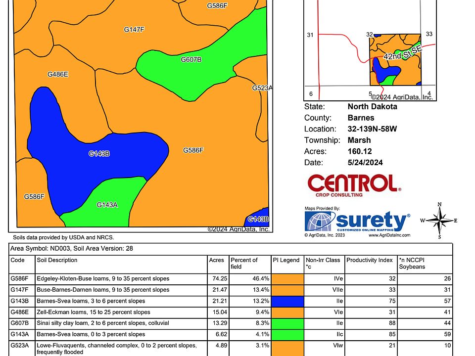Select the Edgeley-Kloten-Buse loams table row description
Viewport: 475px width, 356px height.
coord(103,279)
